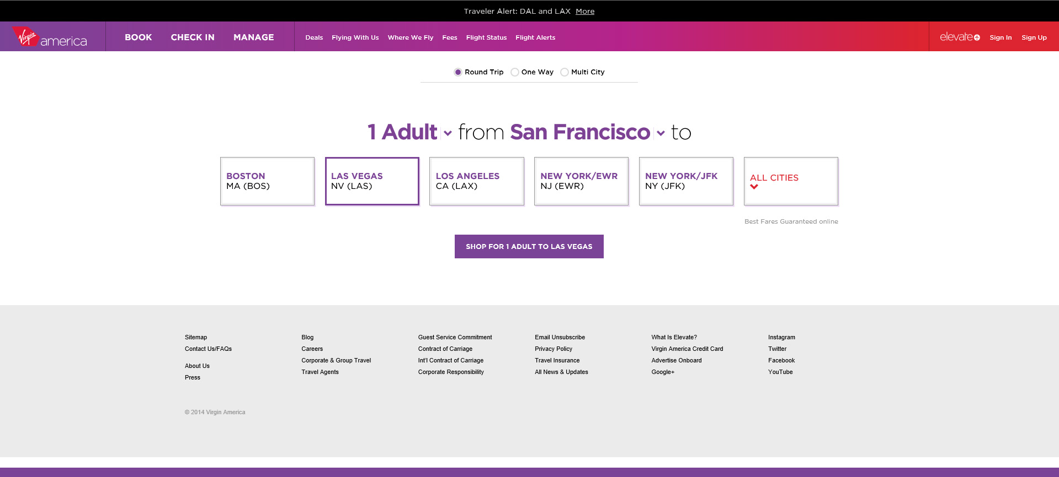The width and height of the screenshot is (1059, 477).
Task: Open the CHECK IN menu
Action: [193, 37]
